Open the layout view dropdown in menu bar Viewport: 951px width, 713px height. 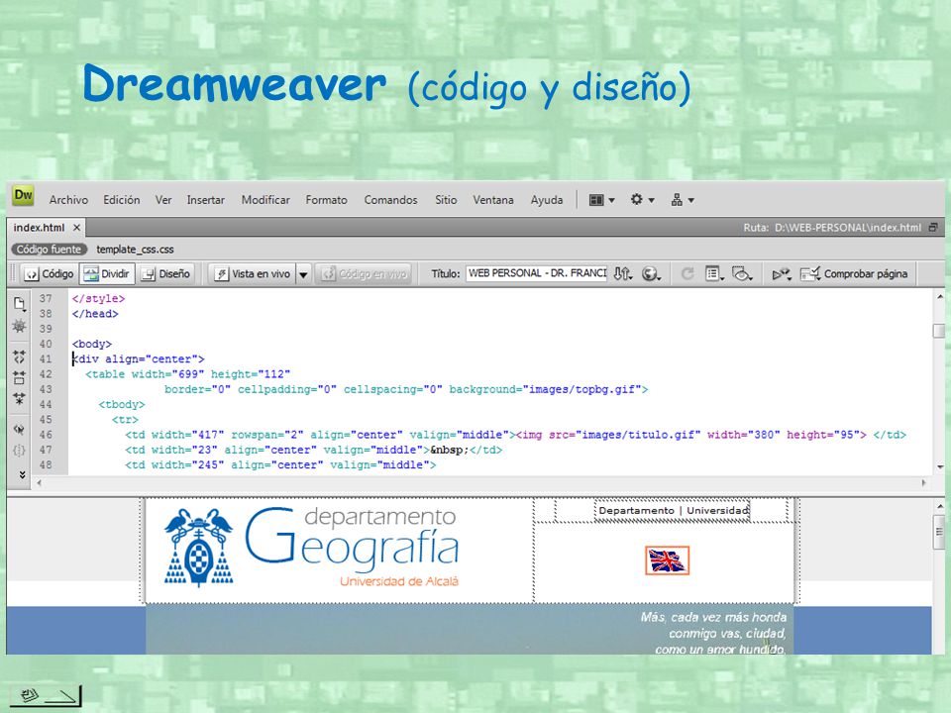point(602,199)
